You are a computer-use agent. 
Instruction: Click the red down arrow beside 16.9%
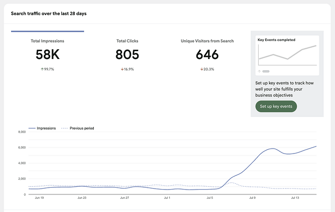click(x=122, y=69)
